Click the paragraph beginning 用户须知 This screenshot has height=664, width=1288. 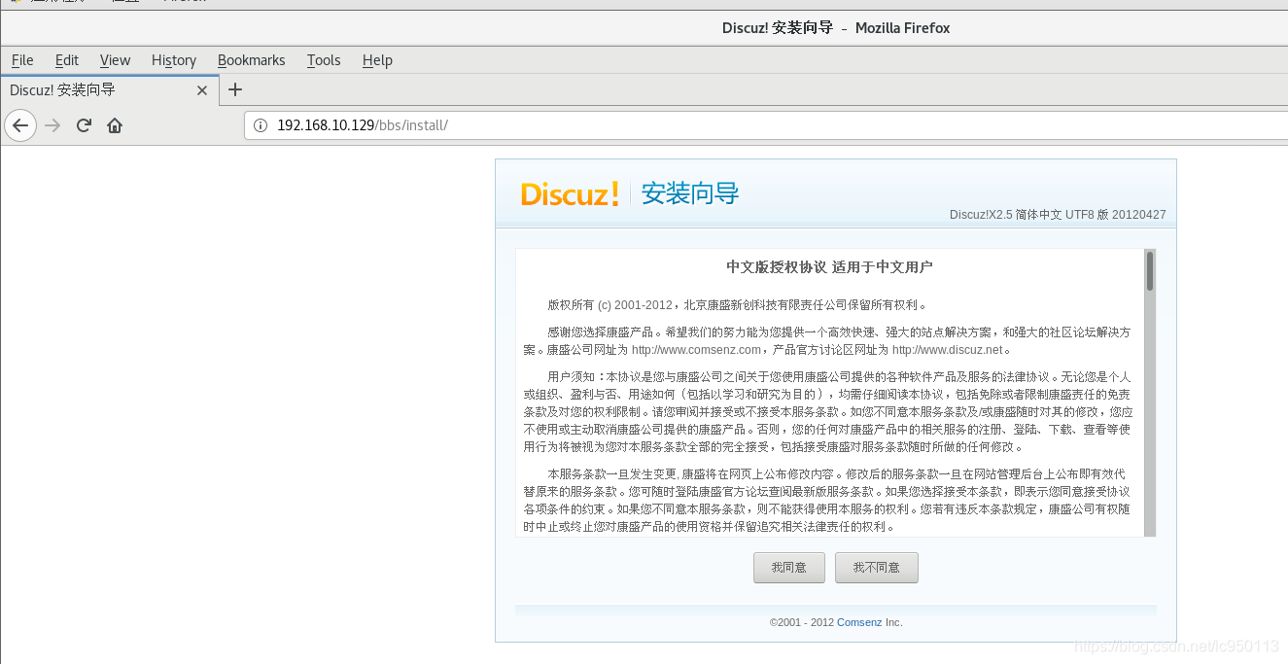827,412
